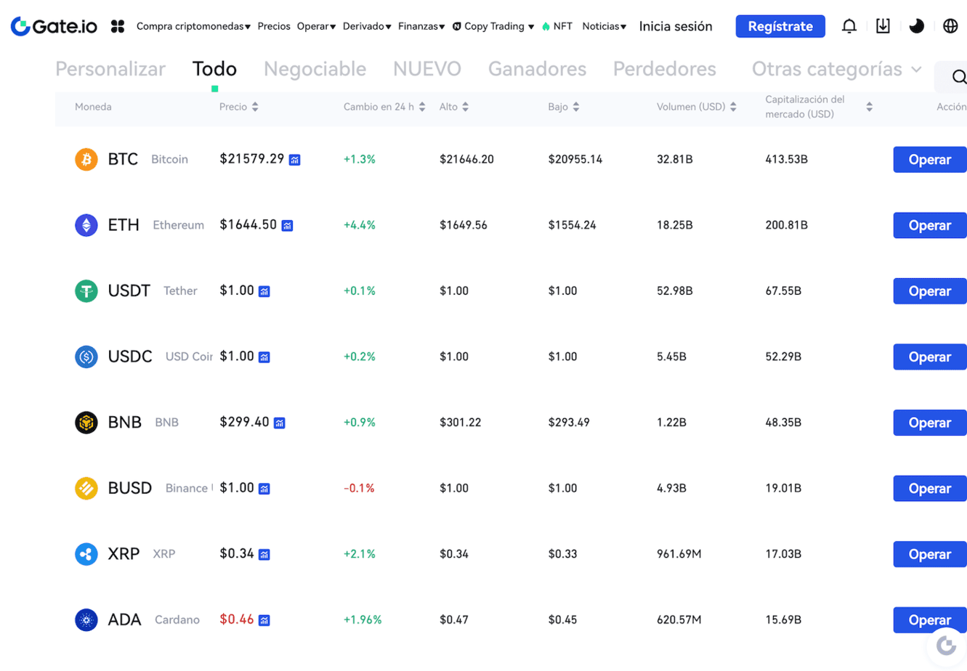The image size is (967, 671).
Task: Switch to the Negociable tab
Action: (315, 69)
